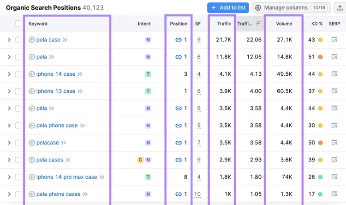This screenshot has width=346, height=205.
Task: Sort by Traffic column header
Action: tap(224, 24)
